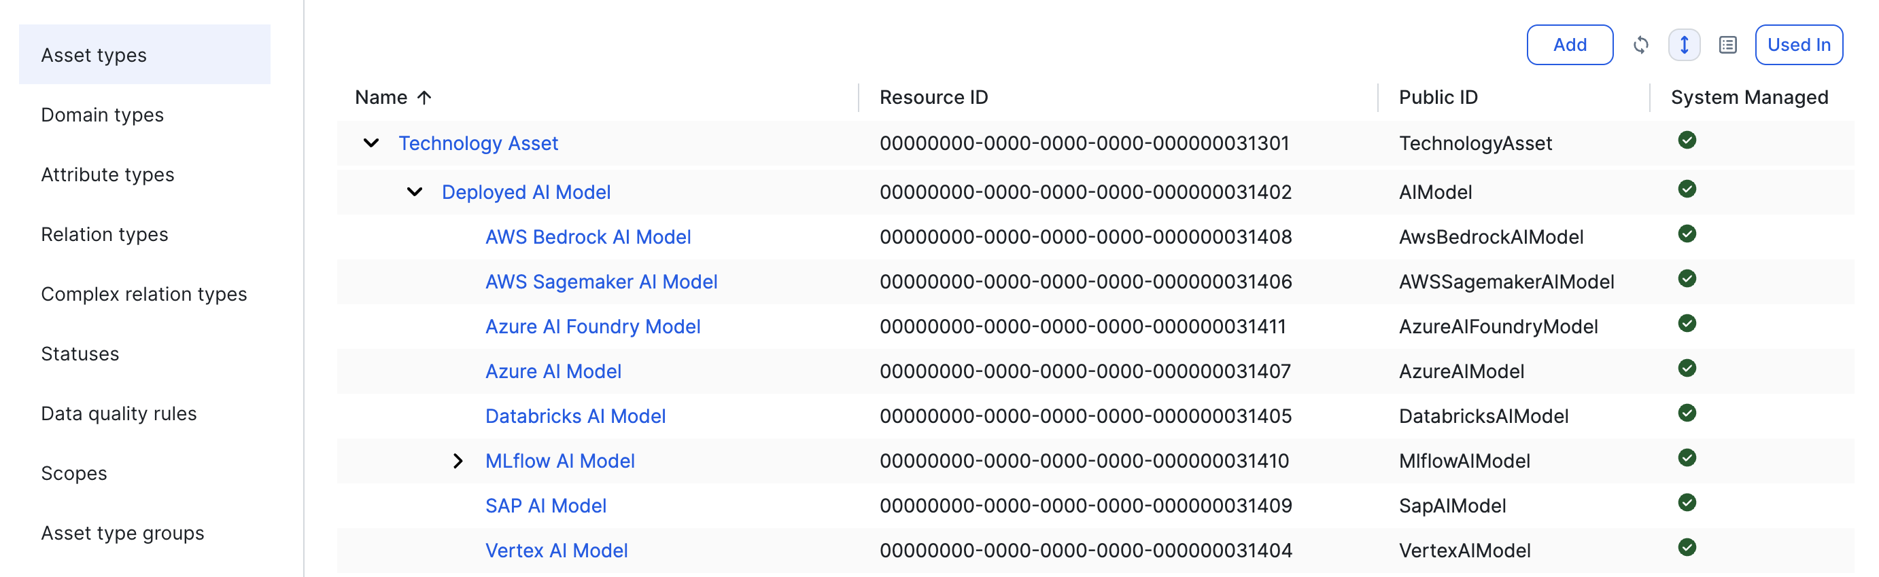Click System Managed checkmark for Vertex AI Model
This screenshot has width=1879, height=577.
(x=1687, y=547)
